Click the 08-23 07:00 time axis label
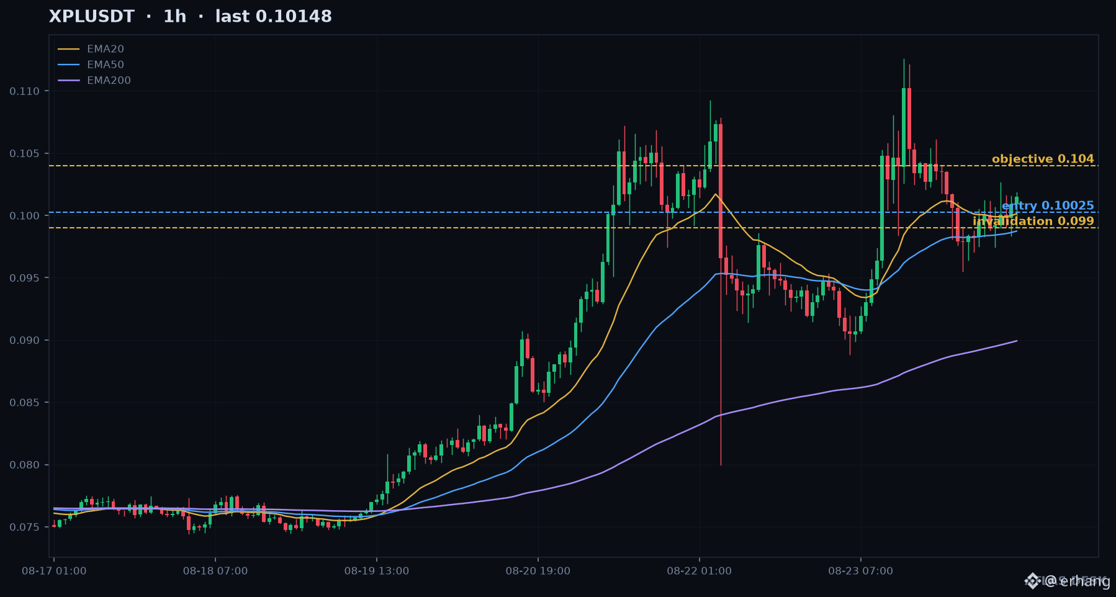Image resolution: width=1116 pixels, height=597 pixels. [861, 571]
